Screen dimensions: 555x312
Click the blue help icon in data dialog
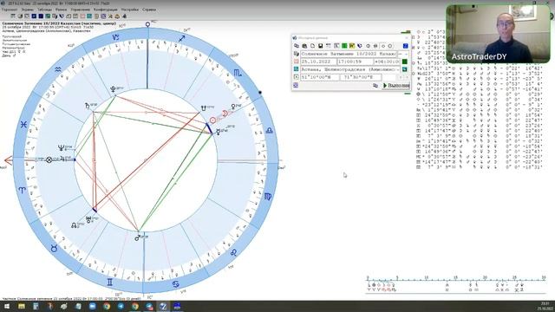406,46
